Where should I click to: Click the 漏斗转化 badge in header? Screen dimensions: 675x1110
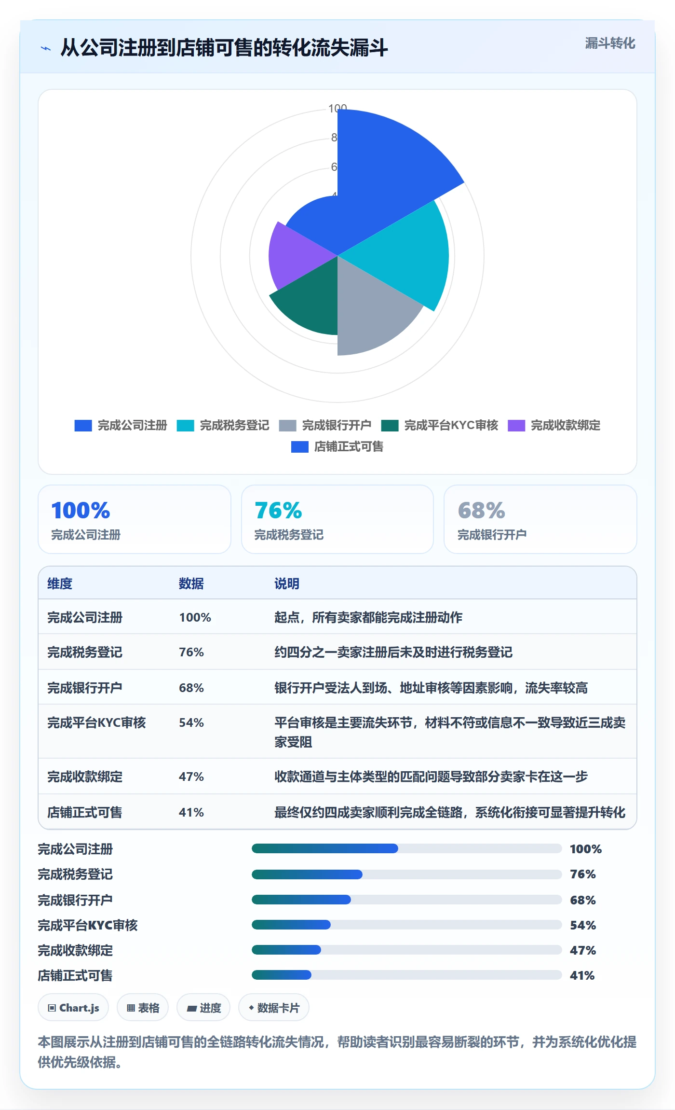coord(610,43)
